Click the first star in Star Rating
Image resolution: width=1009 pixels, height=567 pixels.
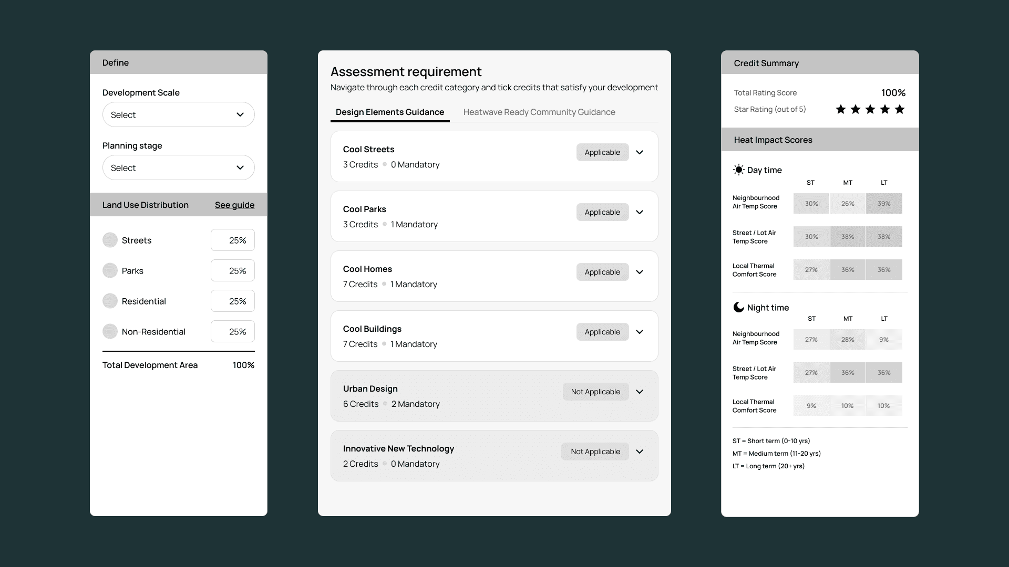click(841, 109)
